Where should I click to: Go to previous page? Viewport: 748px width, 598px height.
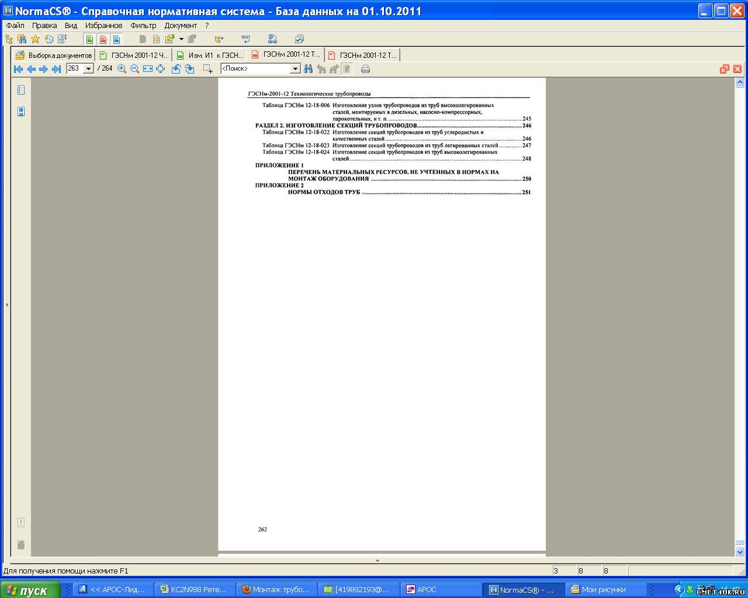31,69
